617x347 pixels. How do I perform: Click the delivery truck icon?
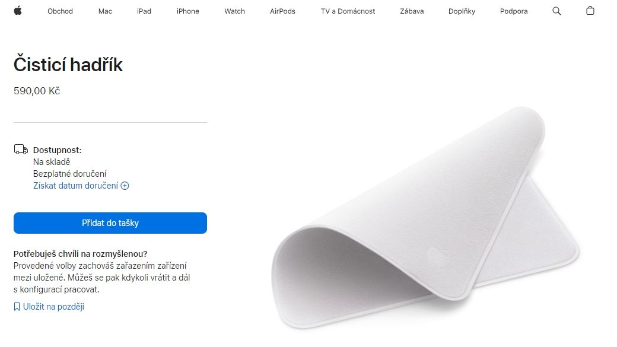(x=21, y=149)
